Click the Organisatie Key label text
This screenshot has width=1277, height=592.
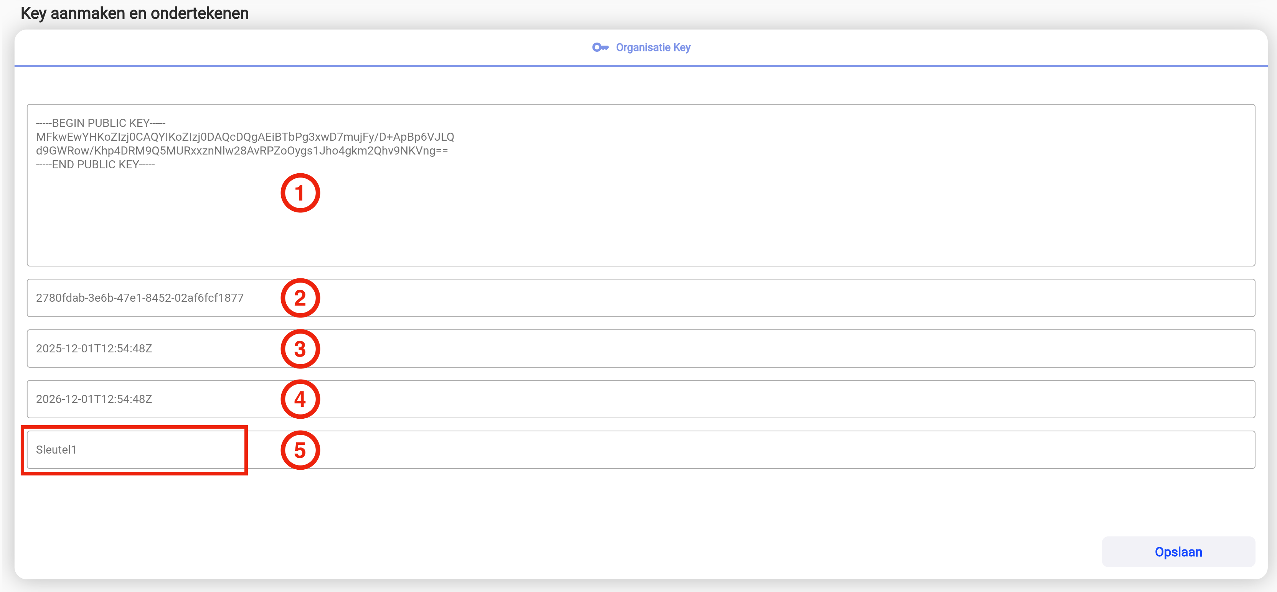click(653, 48)
